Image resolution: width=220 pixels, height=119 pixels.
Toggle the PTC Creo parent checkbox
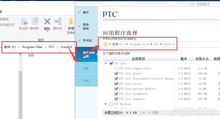click(111, 63)
